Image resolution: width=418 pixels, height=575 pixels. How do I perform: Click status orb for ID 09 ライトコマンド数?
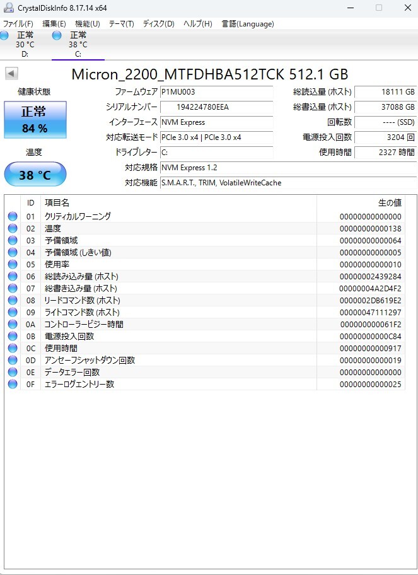13,313
